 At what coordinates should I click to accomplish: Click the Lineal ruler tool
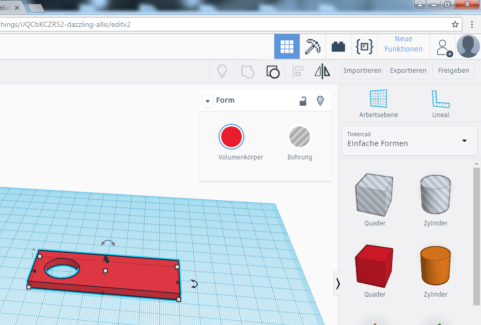pos(441,104)
